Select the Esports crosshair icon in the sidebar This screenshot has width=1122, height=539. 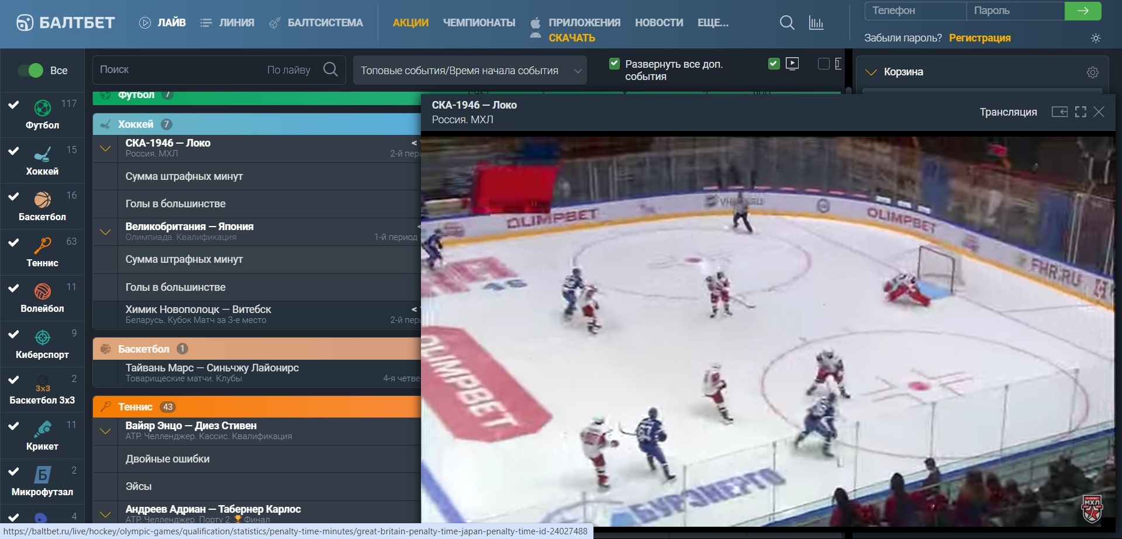(x=42, y=338)
